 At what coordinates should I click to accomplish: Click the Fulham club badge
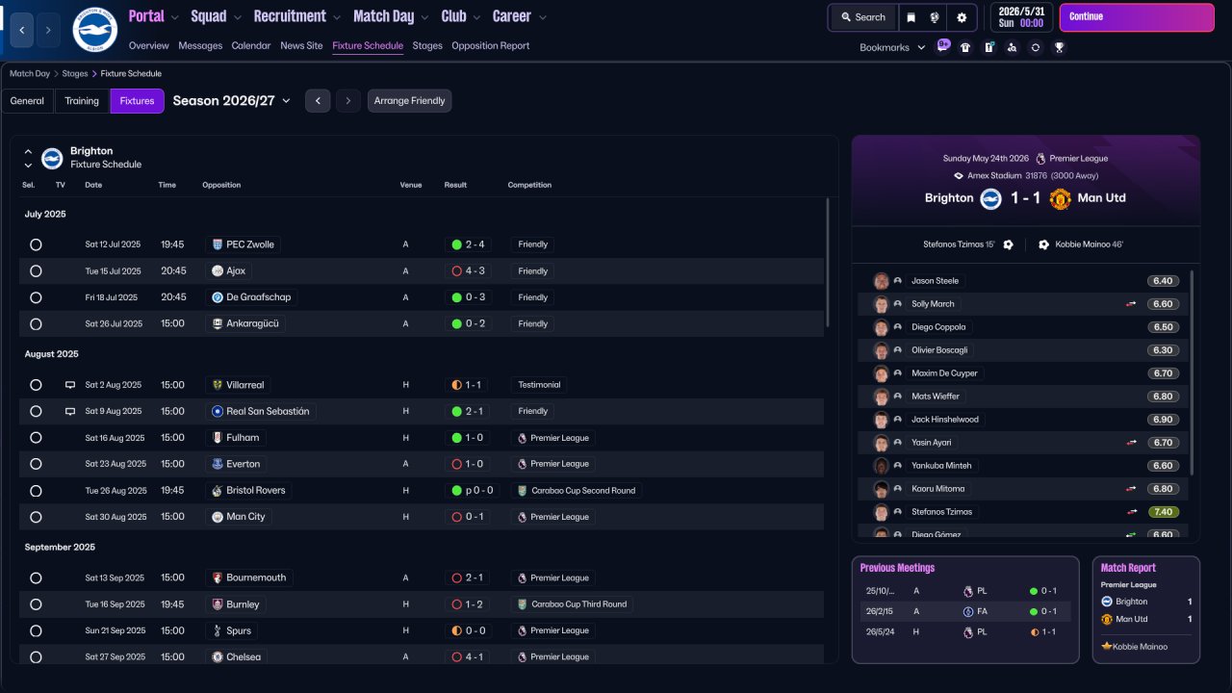[x=218, y=438]
